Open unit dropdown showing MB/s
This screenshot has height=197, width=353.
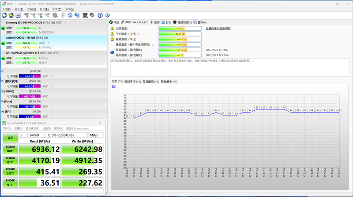96,135
